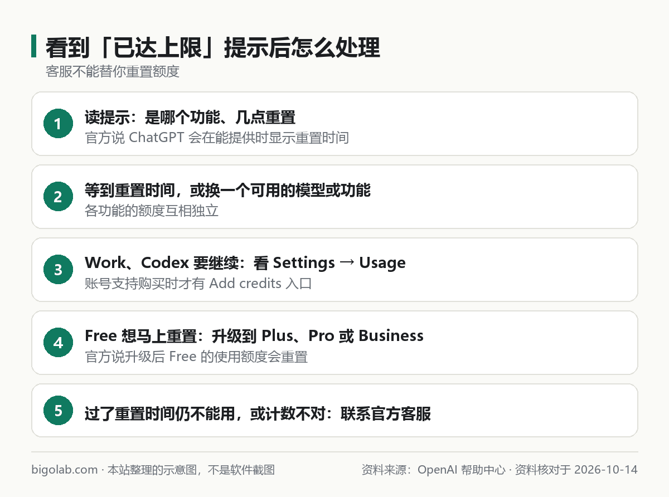Click the footer text 资料来源：OpenAI 帮助中心
669x497 pixels.
pyautogui.click(x=433, y=470)
